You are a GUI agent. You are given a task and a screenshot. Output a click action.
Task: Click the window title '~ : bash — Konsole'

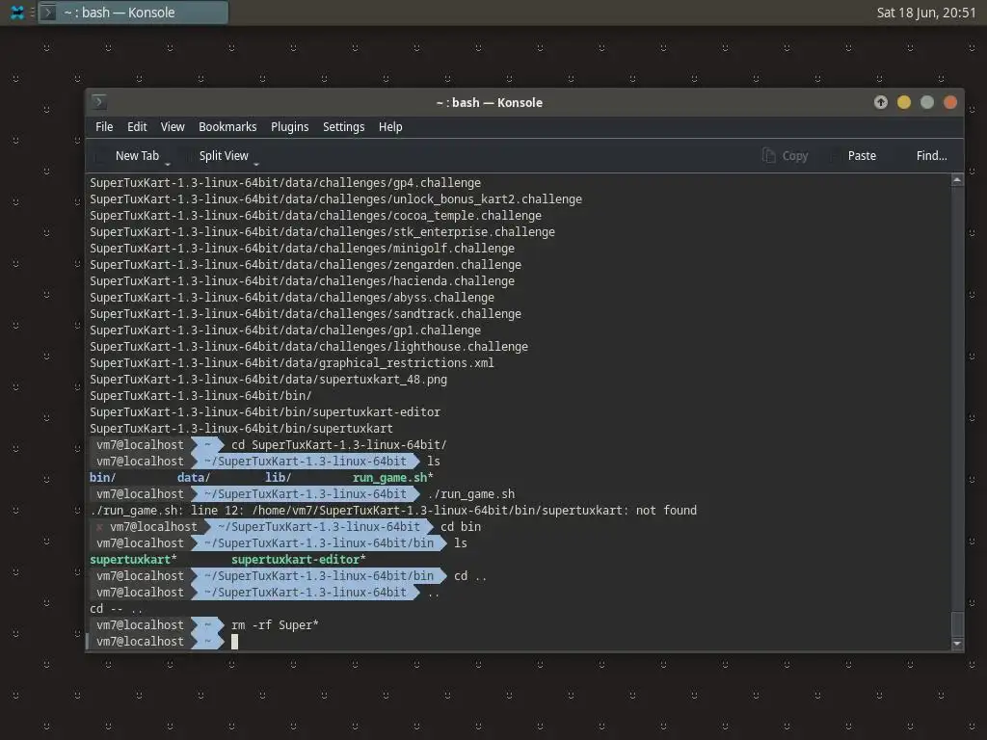click(x=489, y=102)
